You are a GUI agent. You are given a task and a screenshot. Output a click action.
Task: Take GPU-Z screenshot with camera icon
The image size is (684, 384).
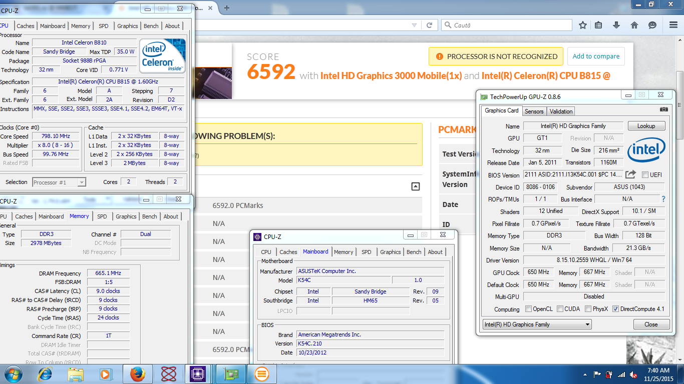[x=663, y=109]
